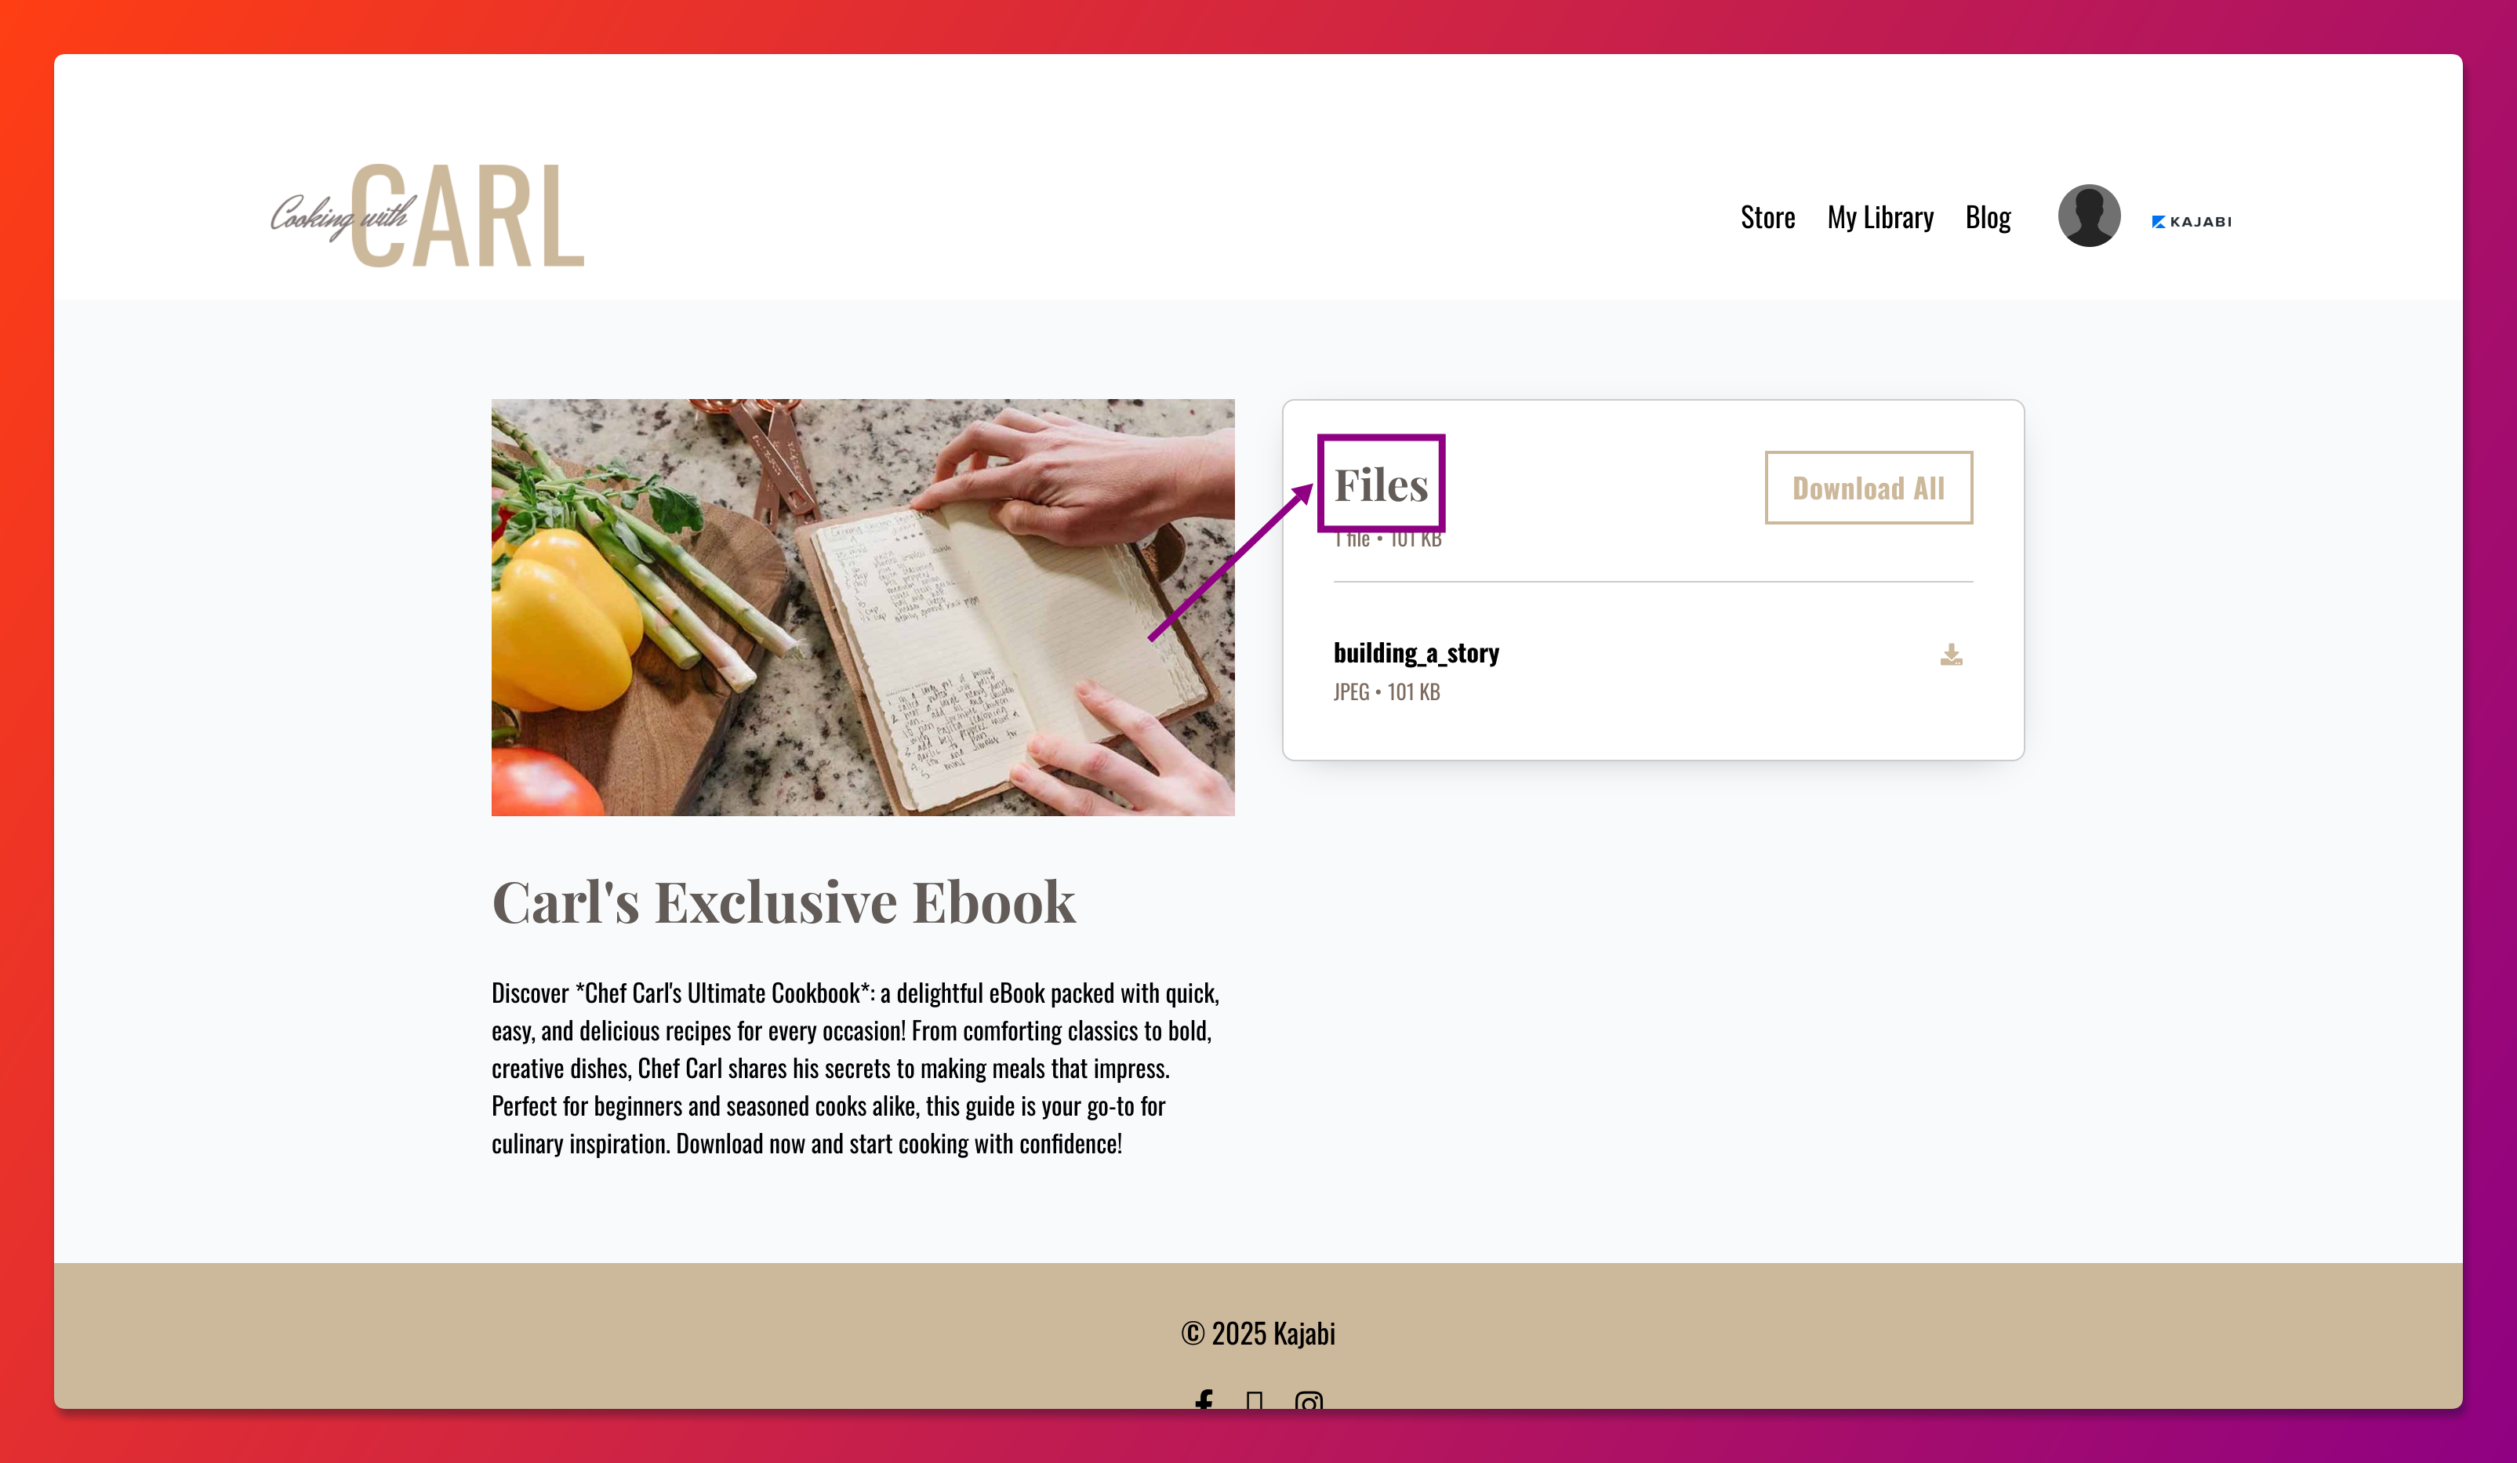Open the Store menu item
Image resolution: width=2517 pixels, height=1463 pixels.
[x=1767, y=216]
